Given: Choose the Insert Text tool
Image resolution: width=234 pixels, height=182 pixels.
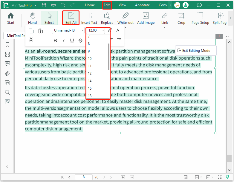Looking at the screenshot, I should click(x=89, y=18).
